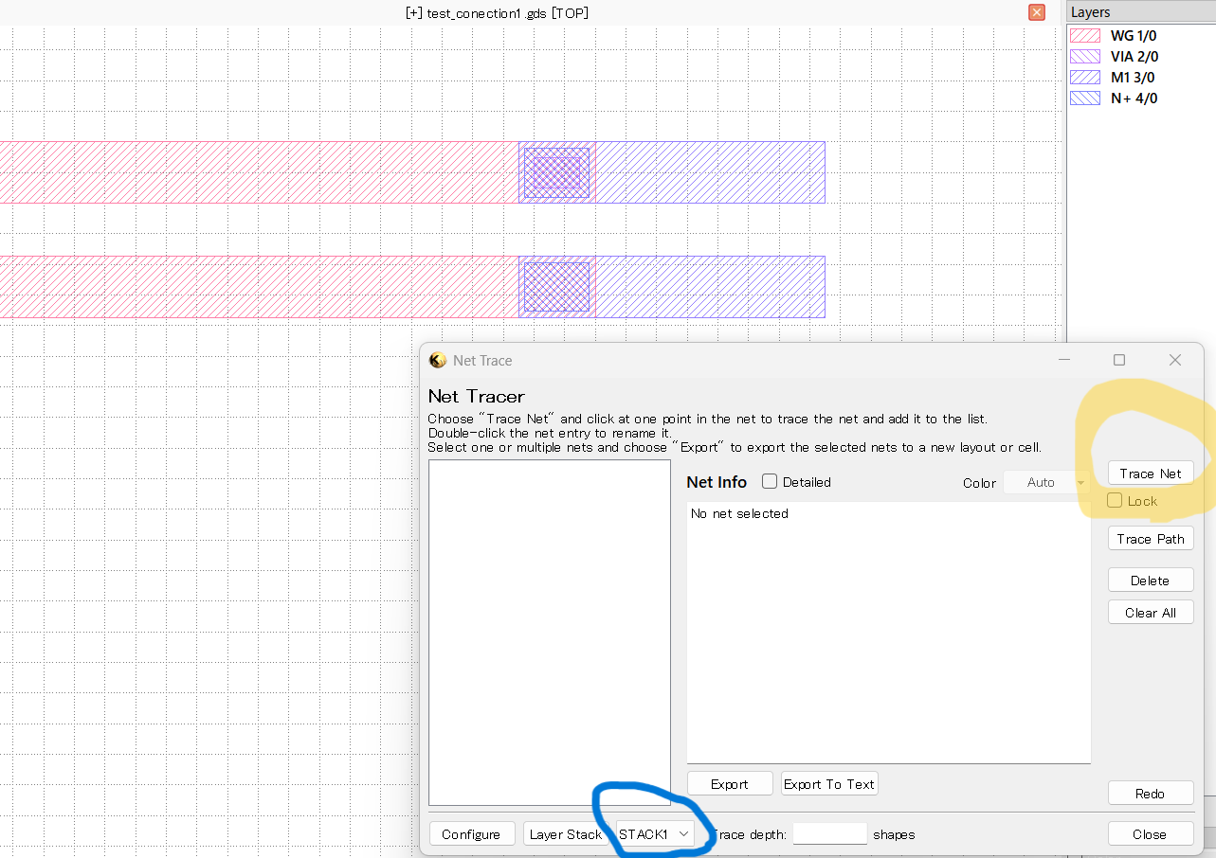Maximize the Net Trace window
The height and width of the screenshot is (858, 1216).
pyautogui.click(x=1119, y=360)
